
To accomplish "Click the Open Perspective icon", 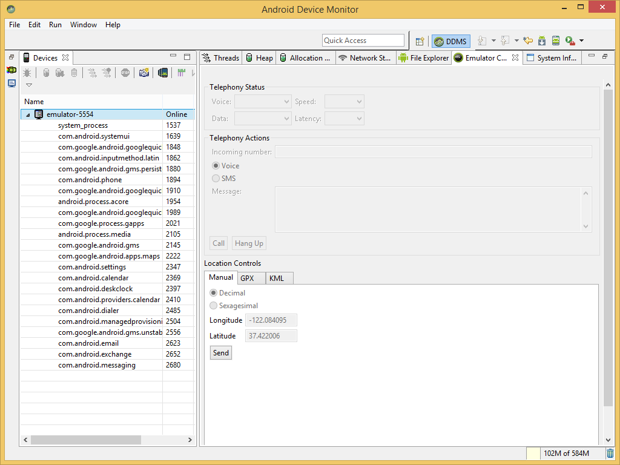I will tap(420, 41).
